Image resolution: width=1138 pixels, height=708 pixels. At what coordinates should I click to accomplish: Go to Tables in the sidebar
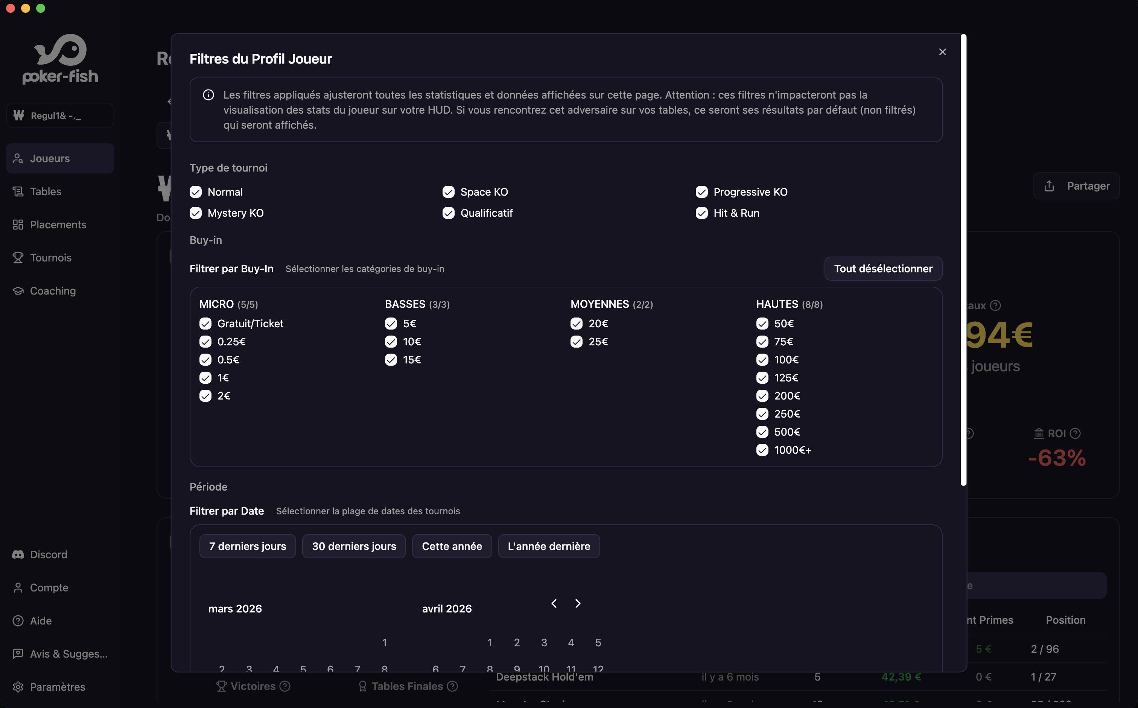click(60, 191)
